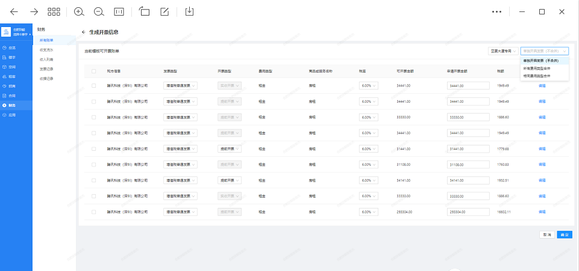
Task: Go back using the arrow beside 生成开票信息
Action: pyautogui.click(x=83, y=32)
